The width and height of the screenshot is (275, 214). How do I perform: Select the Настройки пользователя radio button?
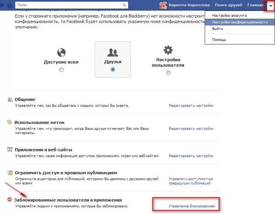tap(168, 73)
